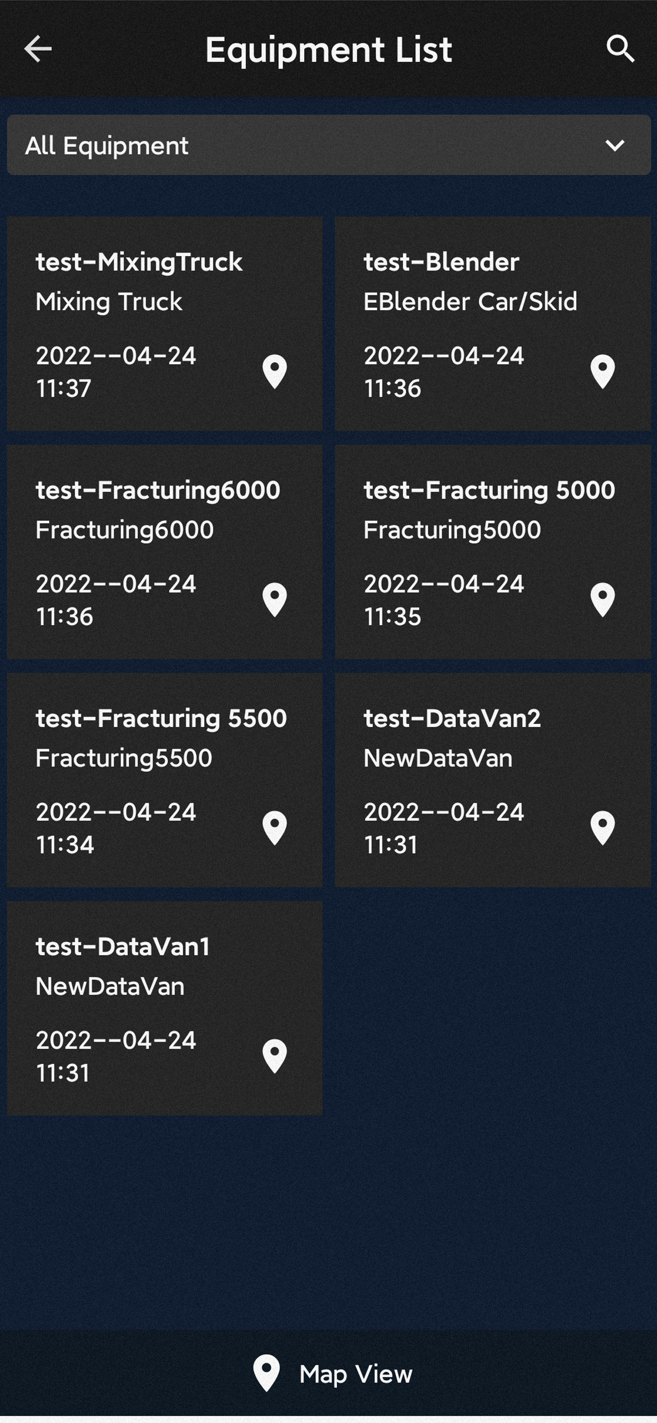Select test-DataVan2 NewDataVan entry
This screenshot has height=1423, width=657.
(492, 780)
